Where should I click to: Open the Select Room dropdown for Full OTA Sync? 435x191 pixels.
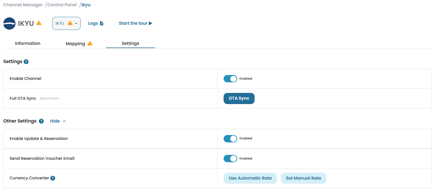[49, 99]
